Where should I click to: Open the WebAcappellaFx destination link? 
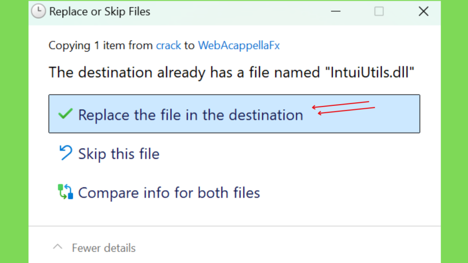(x=239, y=45)
